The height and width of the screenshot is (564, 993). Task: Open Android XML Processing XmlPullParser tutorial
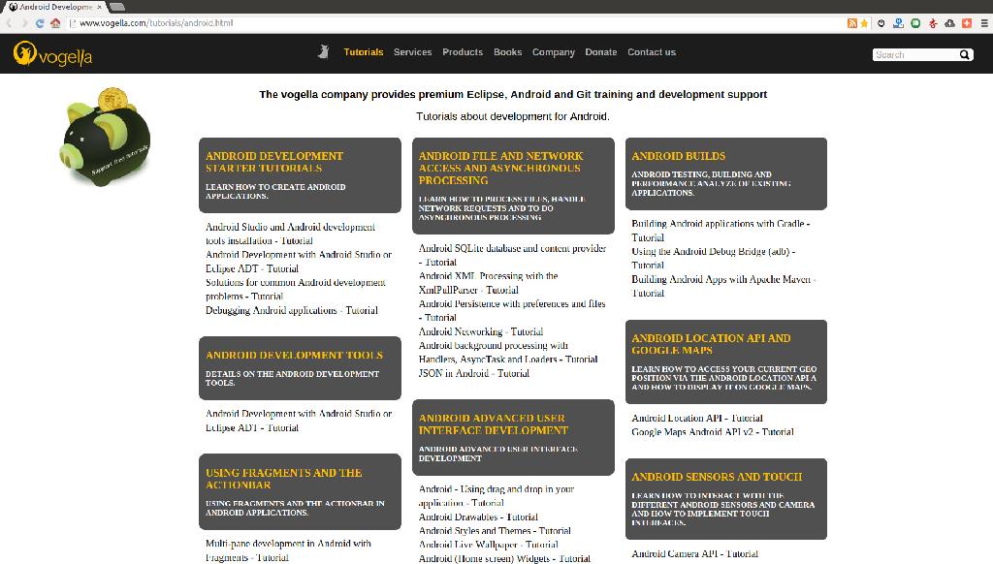click(489, 283)
